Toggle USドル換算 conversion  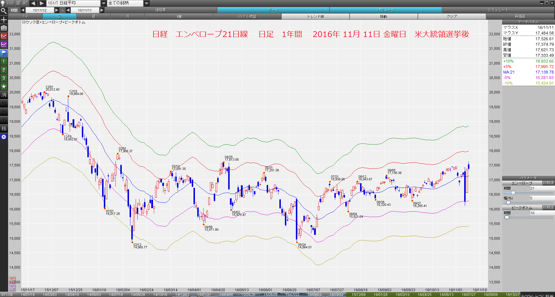247,16
